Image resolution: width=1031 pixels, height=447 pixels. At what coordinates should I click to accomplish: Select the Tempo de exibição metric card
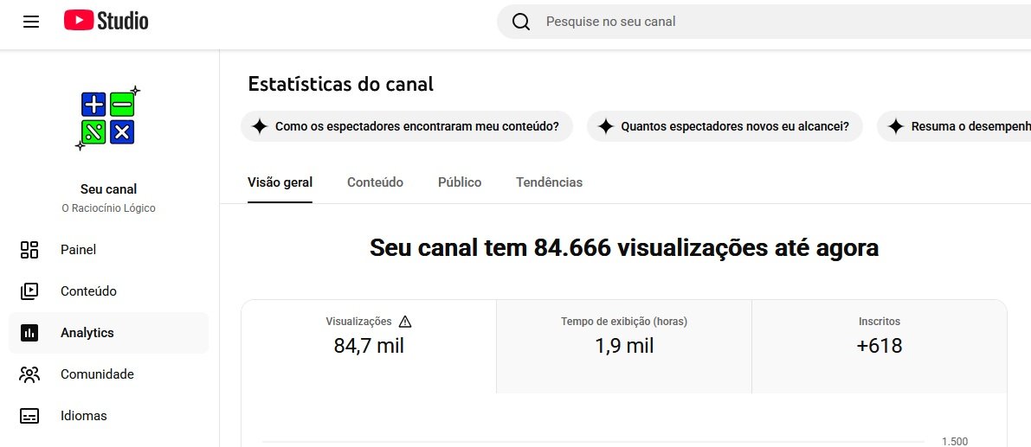click(623, 346)
